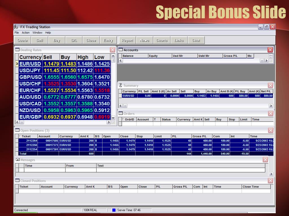Click the blue connection status indicator
Viewport: 289px width, 216px height.
pos(114,210)
